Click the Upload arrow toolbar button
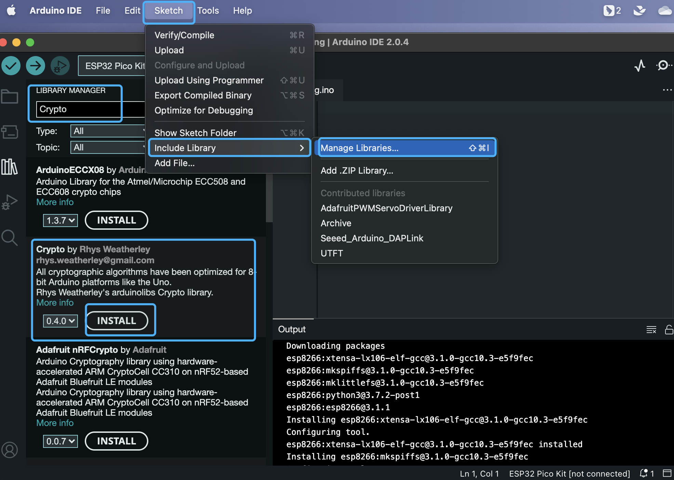This screenshot has width=674, height=480. pos(36,66)
